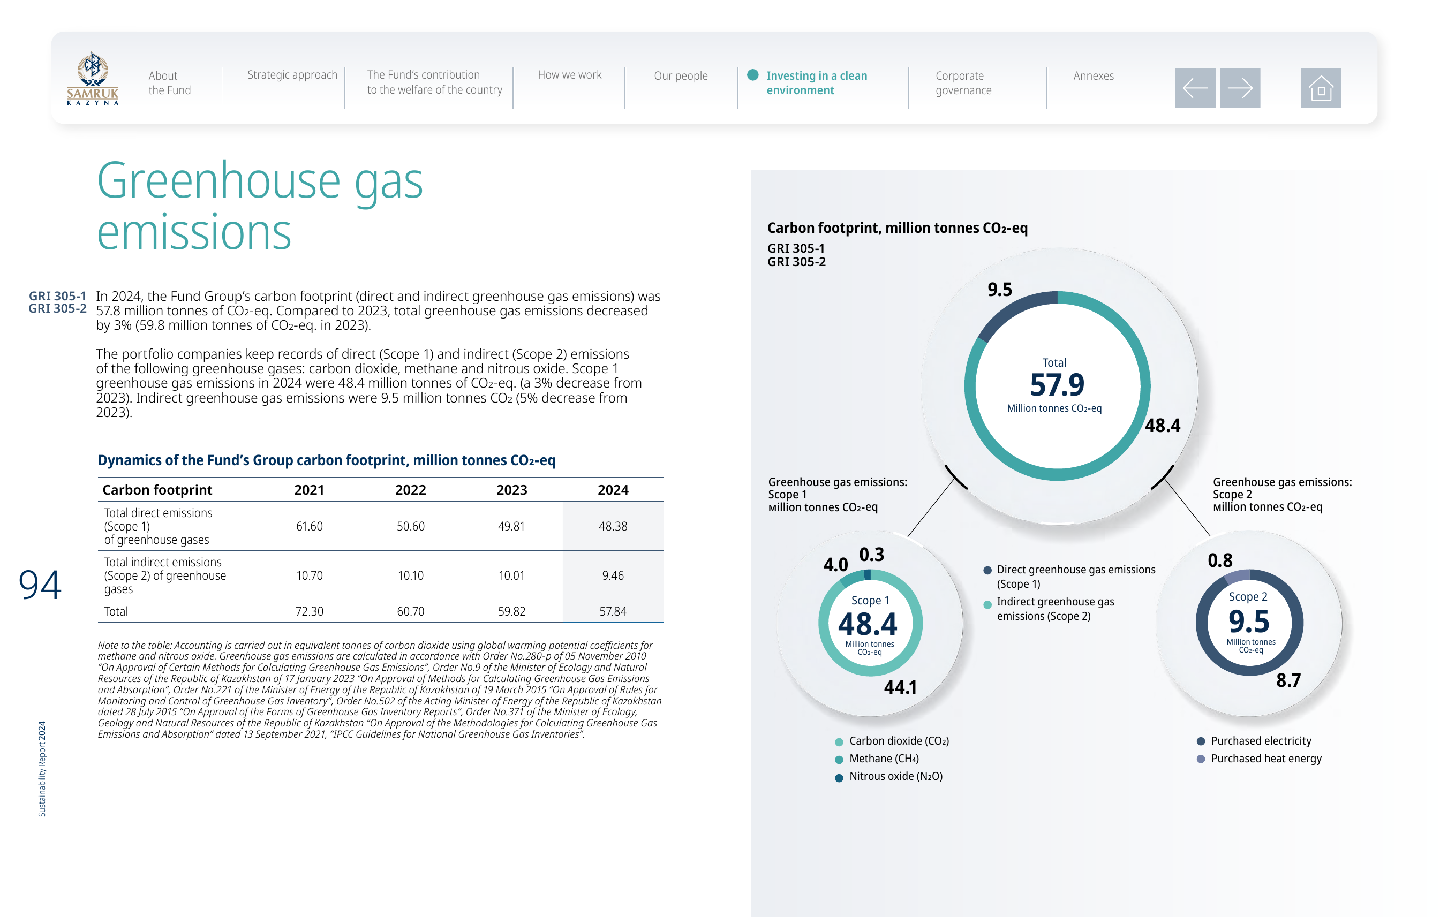The image size is (1455, 917).
Task: Open How we work section
Action: tap(569, 75)
